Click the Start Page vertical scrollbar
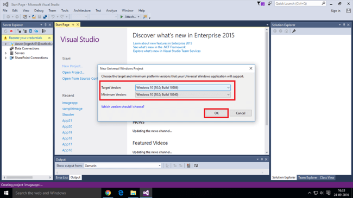Image resolution: width=353 pixels, height=198 pixels. pos(267,91)
